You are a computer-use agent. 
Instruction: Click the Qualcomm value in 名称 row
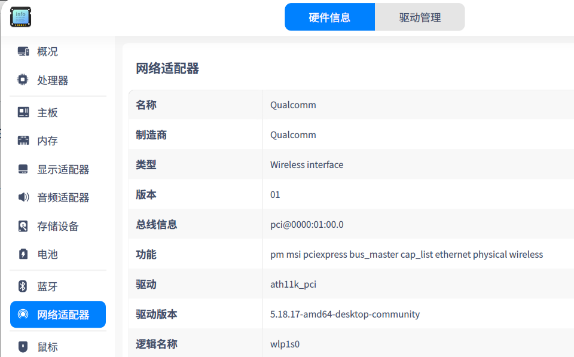click(x=293, y=105)
